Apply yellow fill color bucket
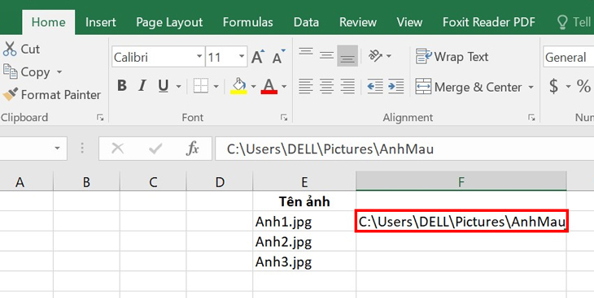The width and height of the screenshot is (594, 298). point(238,86)
